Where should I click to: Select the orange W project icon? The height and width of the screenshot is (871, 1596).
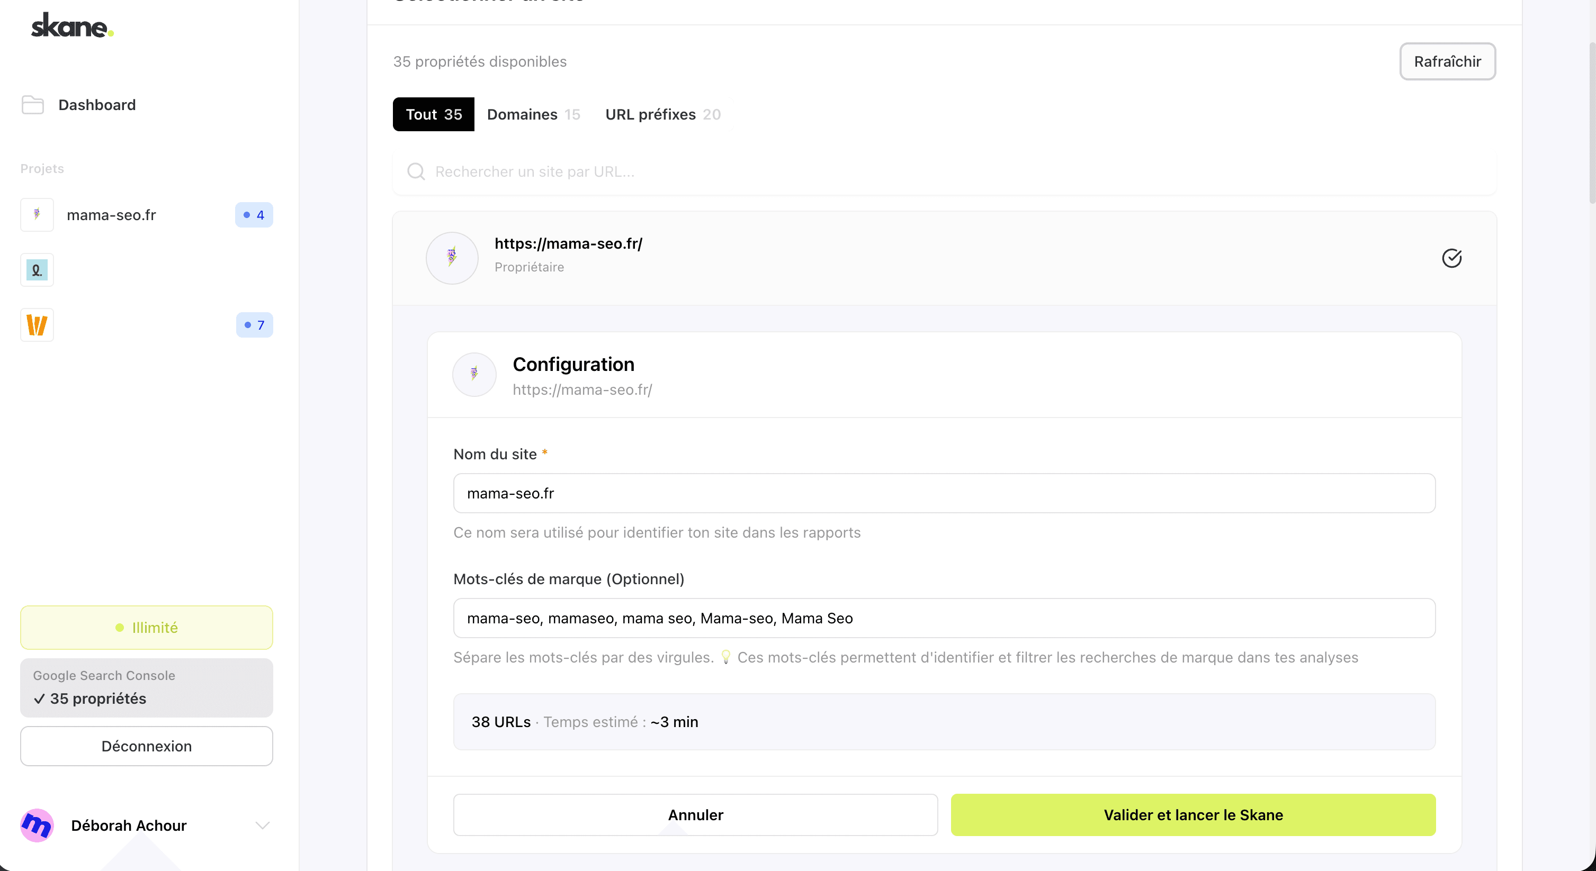coord(37,325)
